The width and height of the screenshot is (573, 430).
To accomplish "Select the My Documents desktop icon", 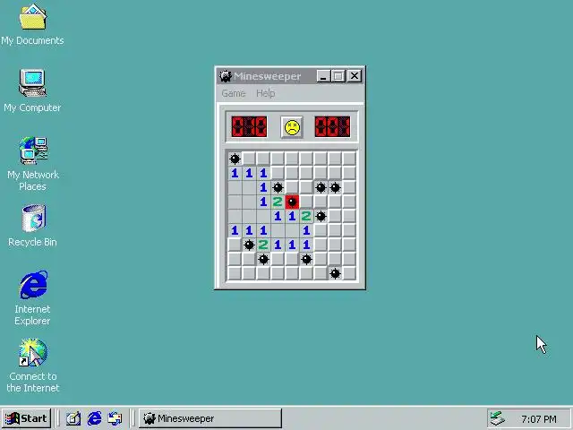I will 32,25.
